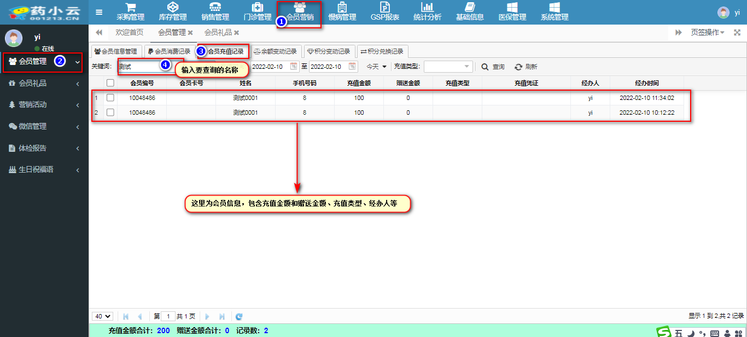Toggle fullscreen with the expand icon
Image resolution: width=747 pixels, height=337 pixels.
pyautogui.click(x=737, y=33)
